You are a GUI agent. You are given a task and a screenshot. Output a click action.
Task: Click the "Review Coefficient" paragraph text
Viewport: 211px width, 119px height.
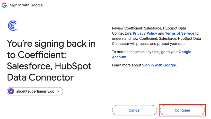pyautogui.click(x=149, y=28)
